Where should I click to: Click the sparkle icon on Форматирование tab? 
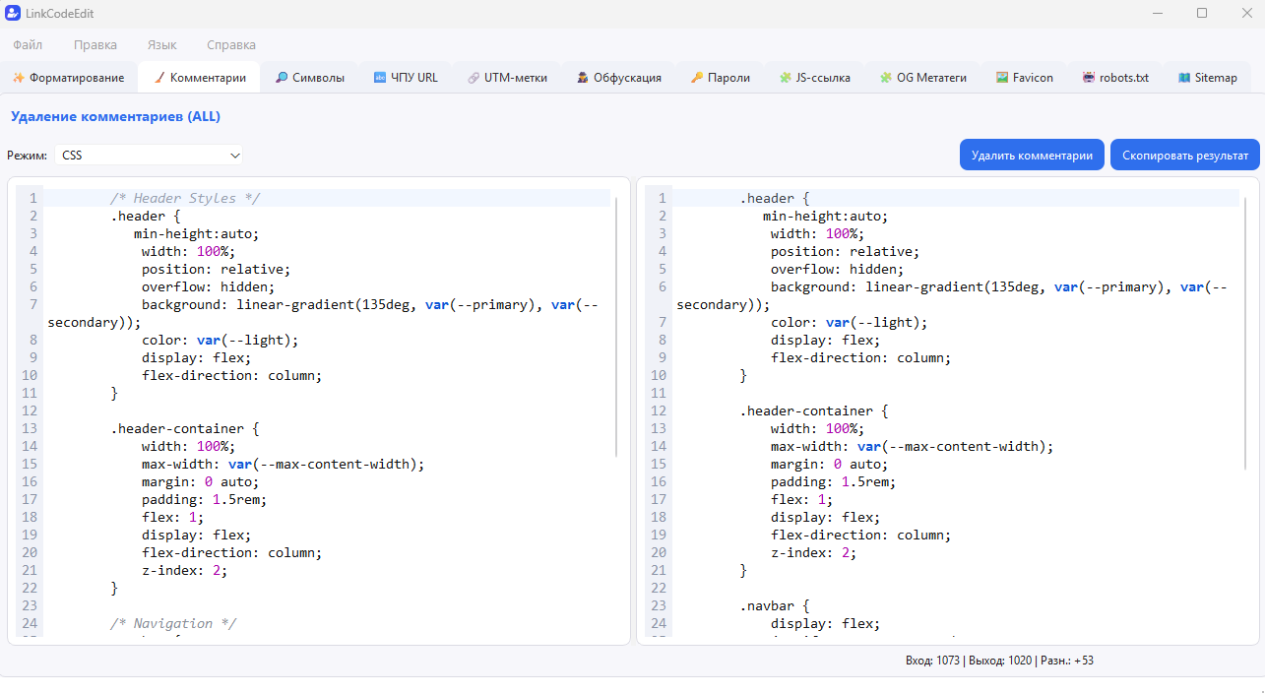click(x=18, y=78)
